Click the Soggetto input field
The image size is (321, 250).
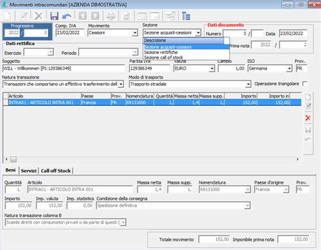64,68
